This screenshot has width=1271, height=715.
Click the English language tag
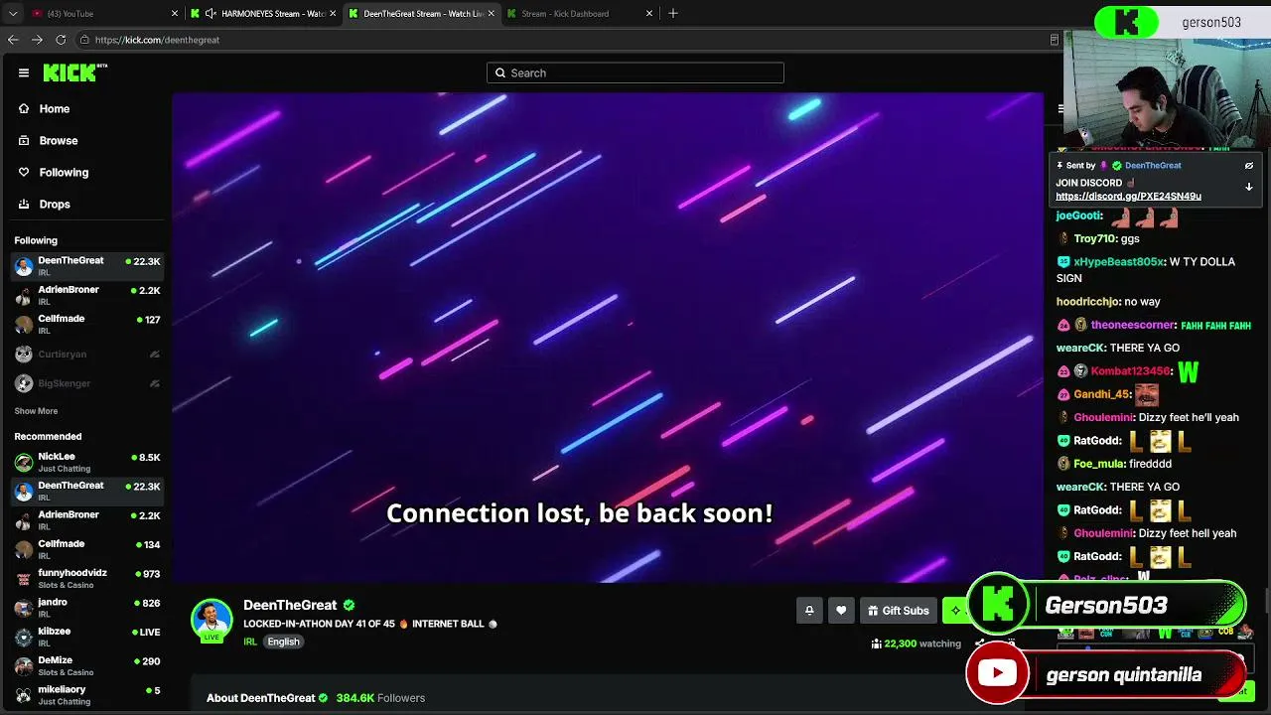coord(283,642)
